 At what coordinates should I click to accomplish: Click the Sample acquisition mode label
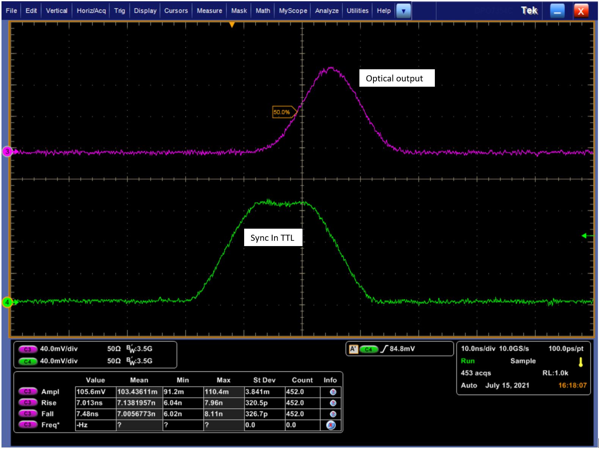(x=523, y=361)
